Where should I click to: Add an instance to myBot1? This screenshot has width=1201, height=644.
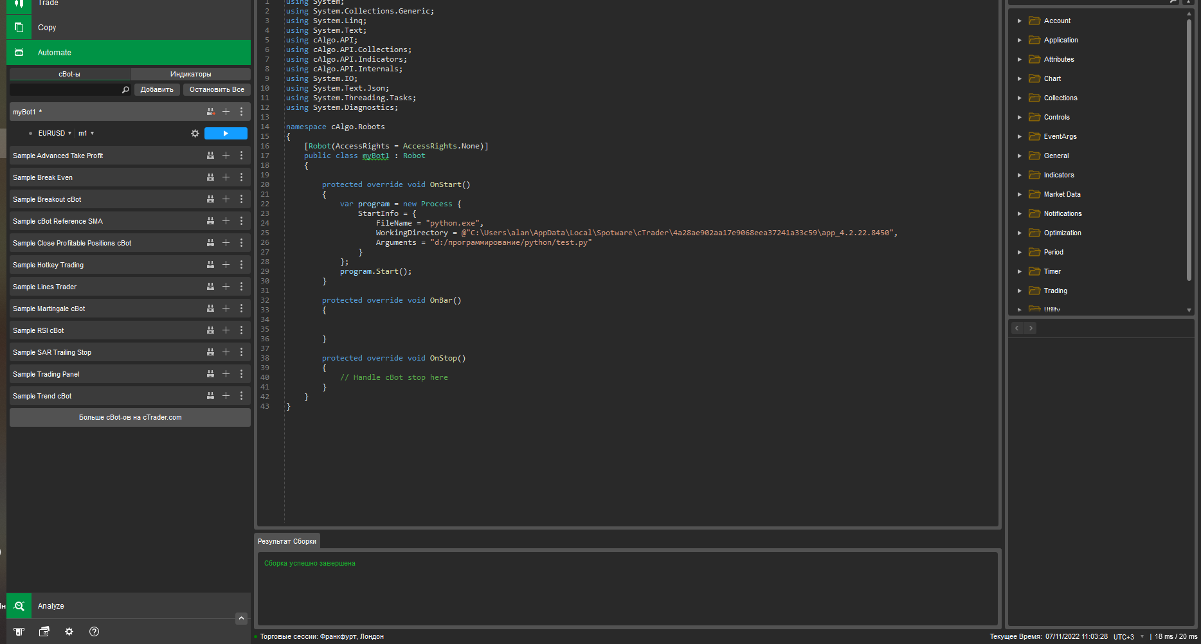226,112
